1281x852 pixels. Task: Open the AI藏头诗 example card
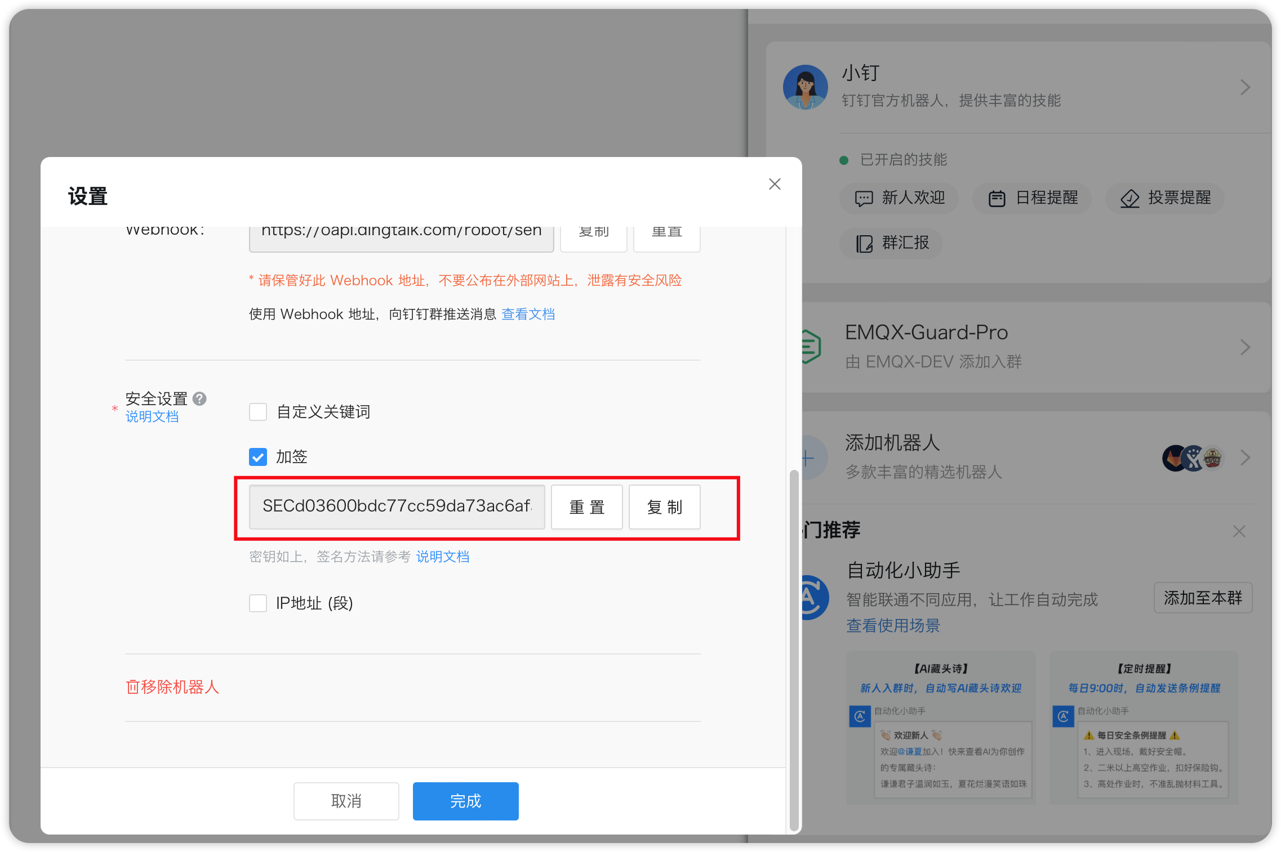[x=941, y=728]
